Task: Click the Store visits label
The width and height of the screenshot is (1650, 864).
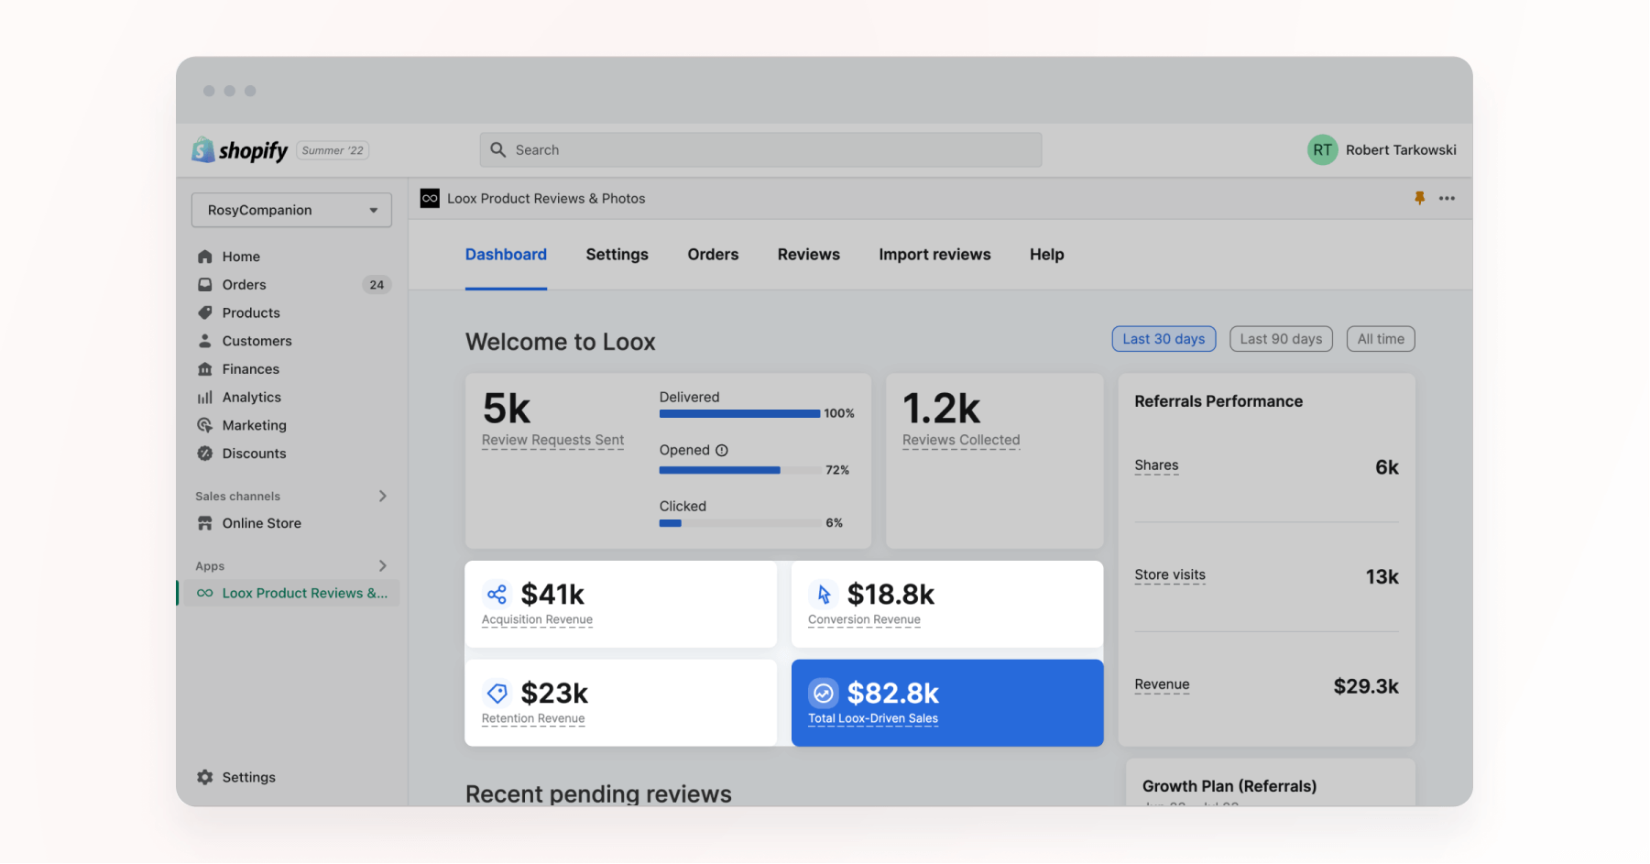Action: tap(1170, 575)
